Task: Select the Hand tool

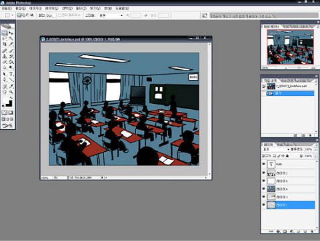Action: point(5,92)
